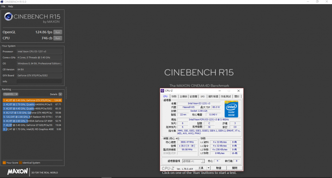Switch to the 關於 tab in CPU-Z
Viewport: 332px width, 178px height.
point(237,96)
